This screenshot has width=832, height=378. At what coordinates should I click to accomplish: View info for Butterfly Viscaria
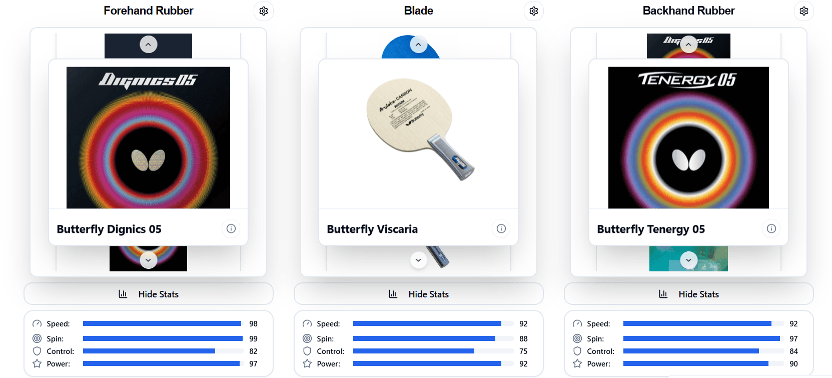(x=501, y=228)
